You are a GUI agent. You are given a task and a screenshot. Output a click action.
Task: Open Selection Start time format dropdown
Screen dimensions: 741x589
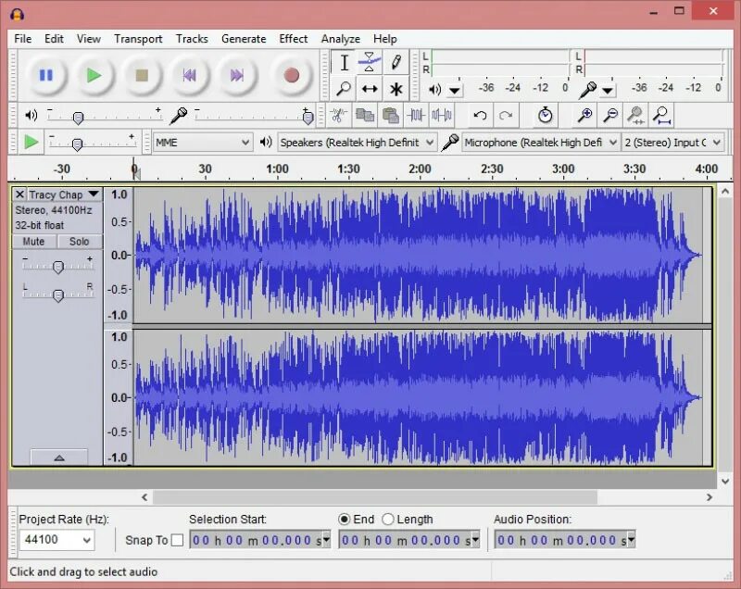(x=326, y=540)
